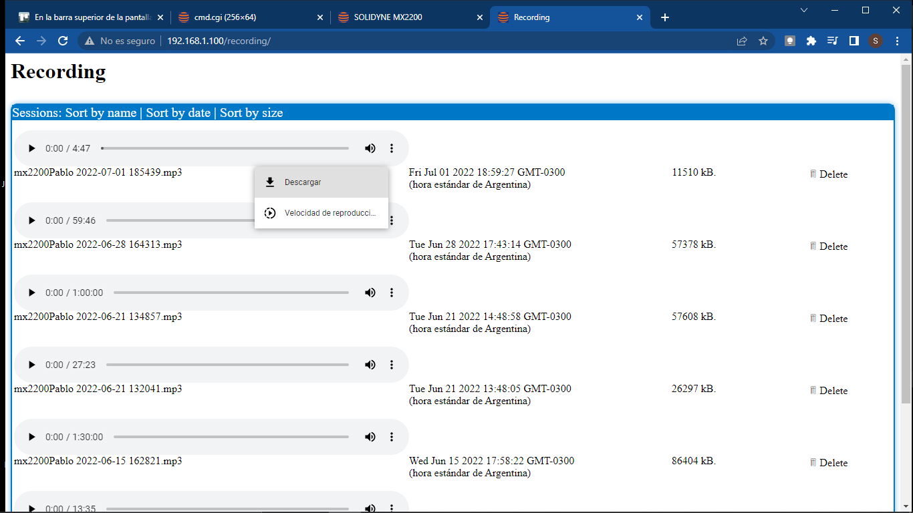Delete the 2022-06-21 132041 recording
This screenshot has width=913, height=513.
point(829,391)
